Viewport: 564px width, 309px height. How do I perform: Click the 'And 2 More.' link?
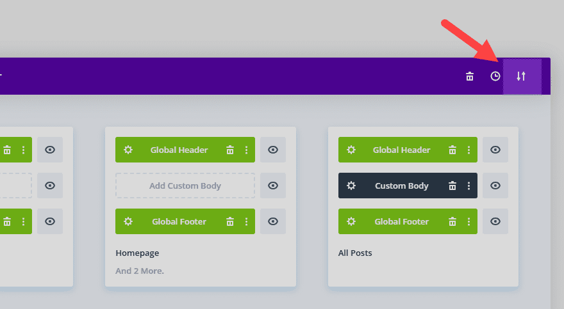click(x=140, y=271)
